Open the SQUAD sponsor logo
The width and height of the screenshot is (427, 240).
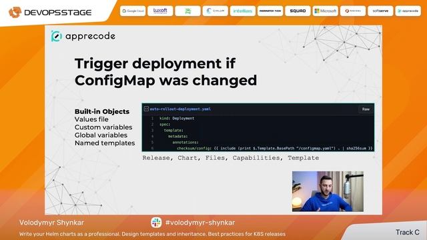click(x=298, y=11)
